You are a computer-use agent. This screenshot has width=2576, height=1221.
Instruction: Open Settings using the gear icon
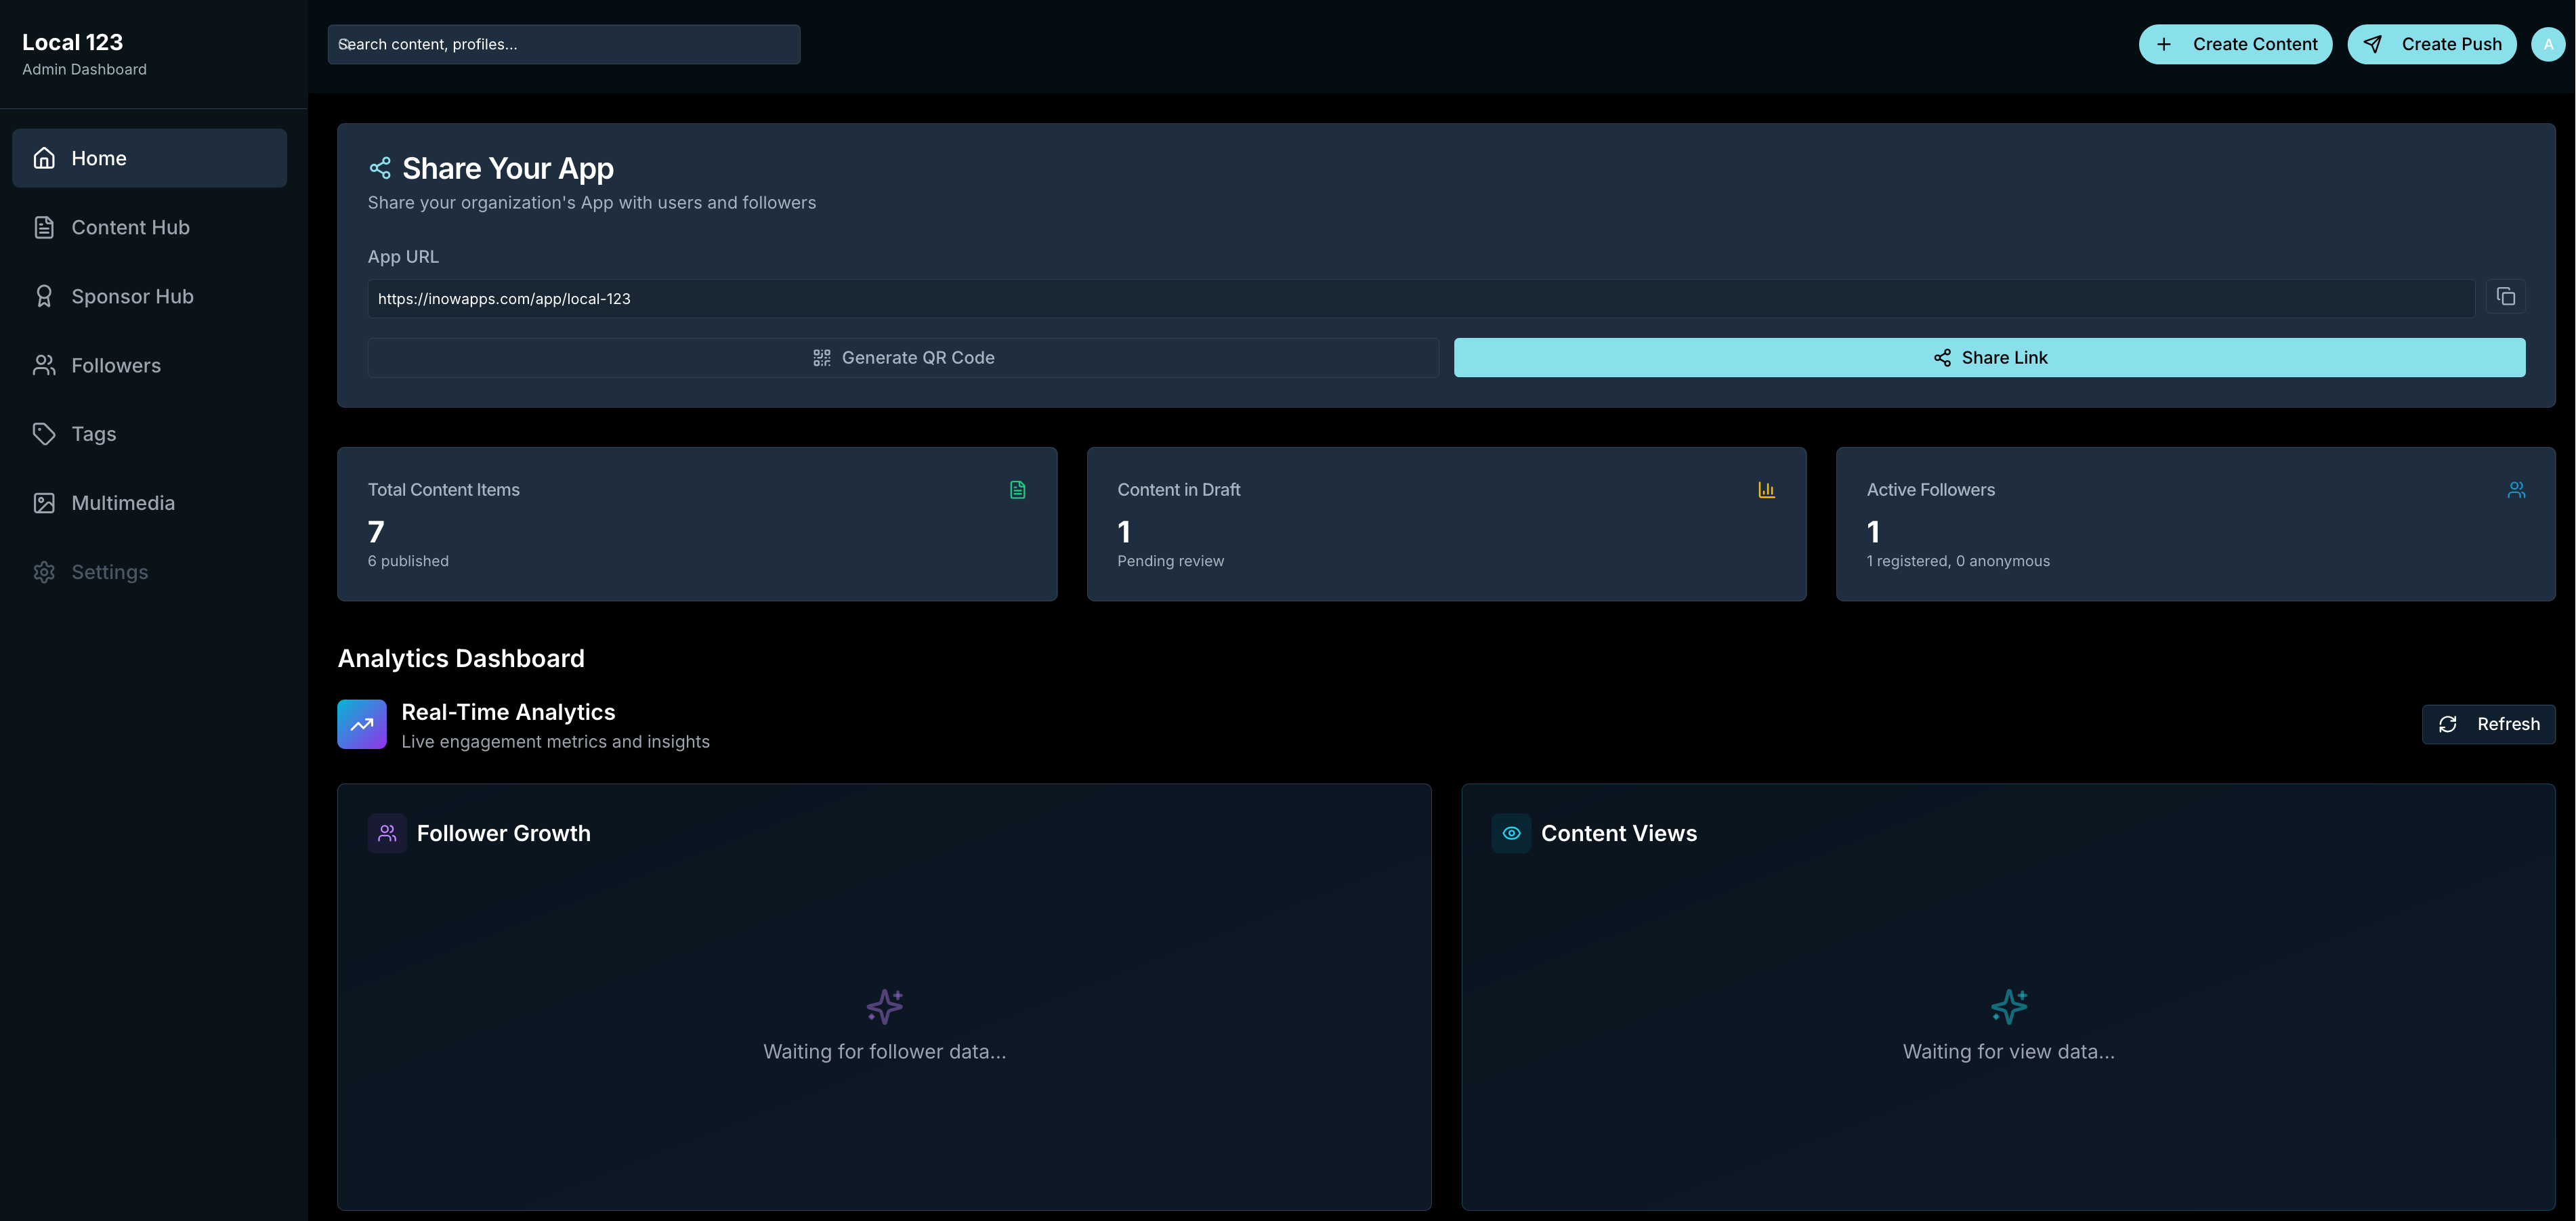click(x=44, y=571)
